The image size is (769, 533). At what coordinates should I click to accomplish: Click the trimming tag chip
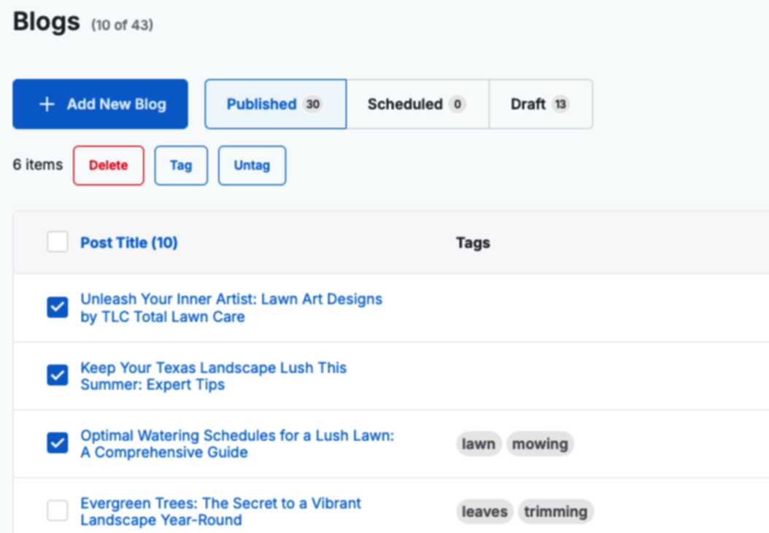pos(556,511)
